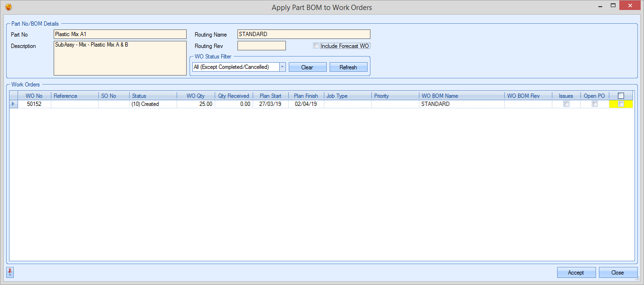Check the yellow selection box for WO 50152
The width and height of the screenshot is (644, 285).
621,104
